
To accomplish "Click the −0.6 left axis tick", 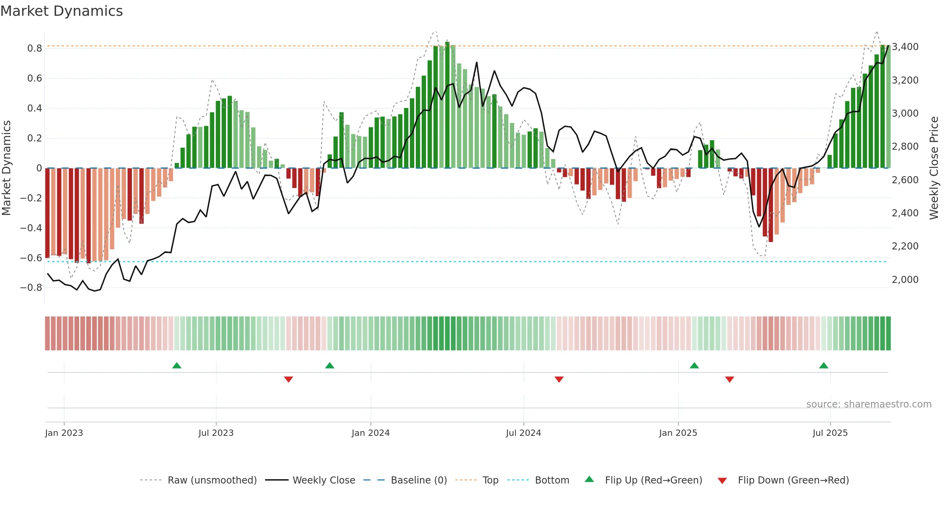I will (x=31, y=258).
